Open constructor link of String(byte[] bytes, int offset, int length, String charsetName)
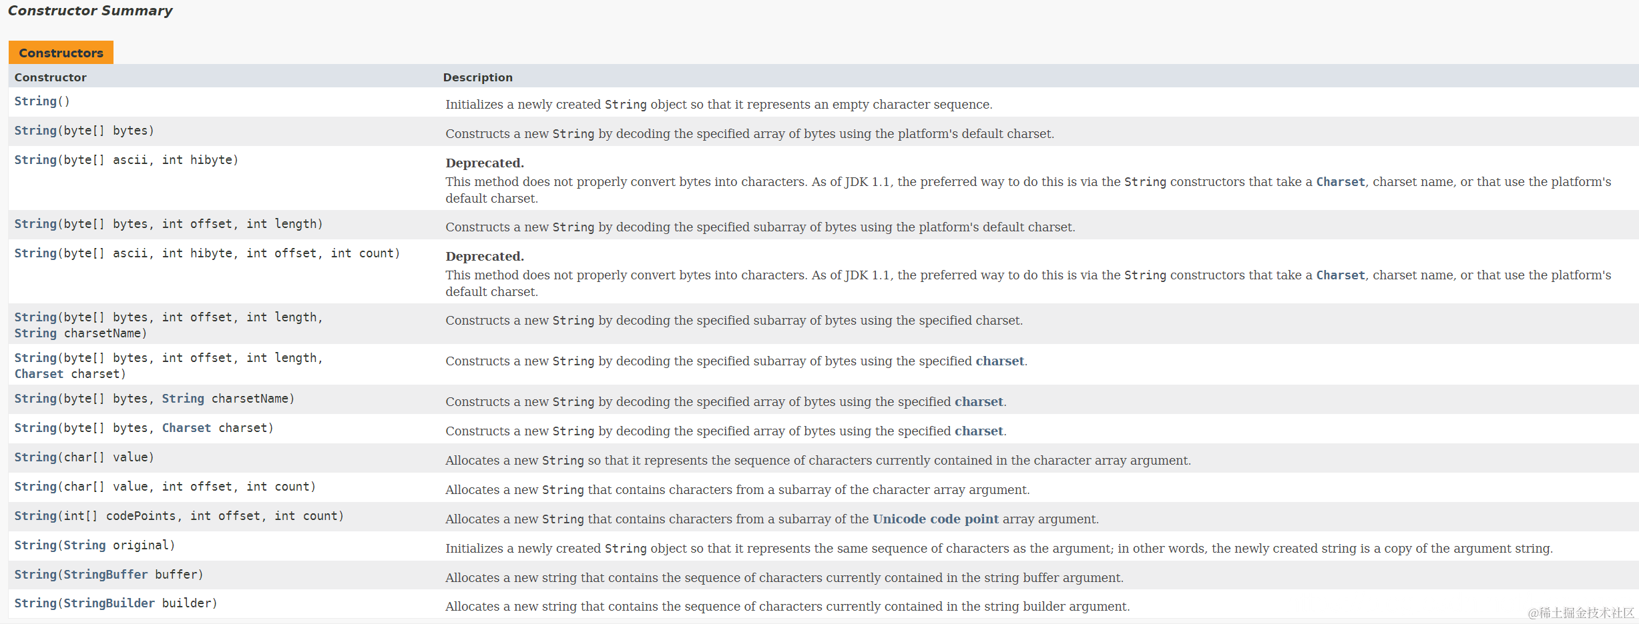This screenshot has width=1639, height=624. point(35,317)
